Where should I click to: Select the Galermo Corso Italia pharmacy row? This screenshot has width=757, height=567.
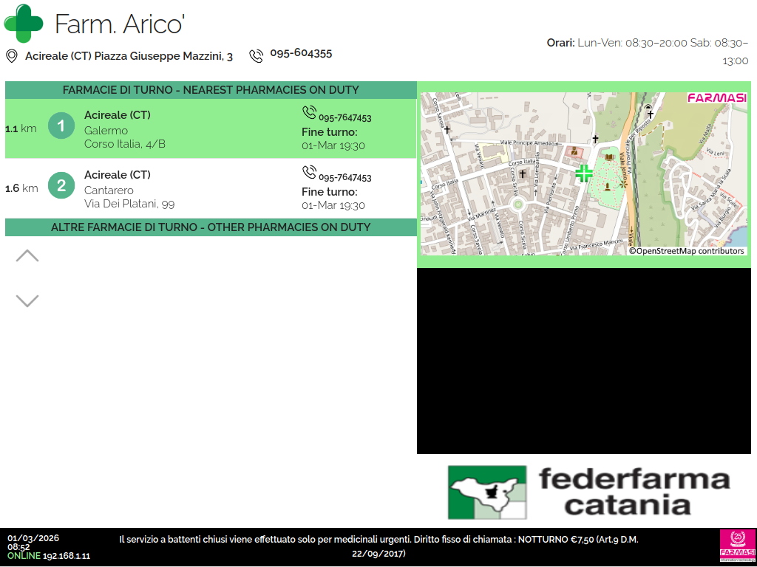[x=211, y=129]
